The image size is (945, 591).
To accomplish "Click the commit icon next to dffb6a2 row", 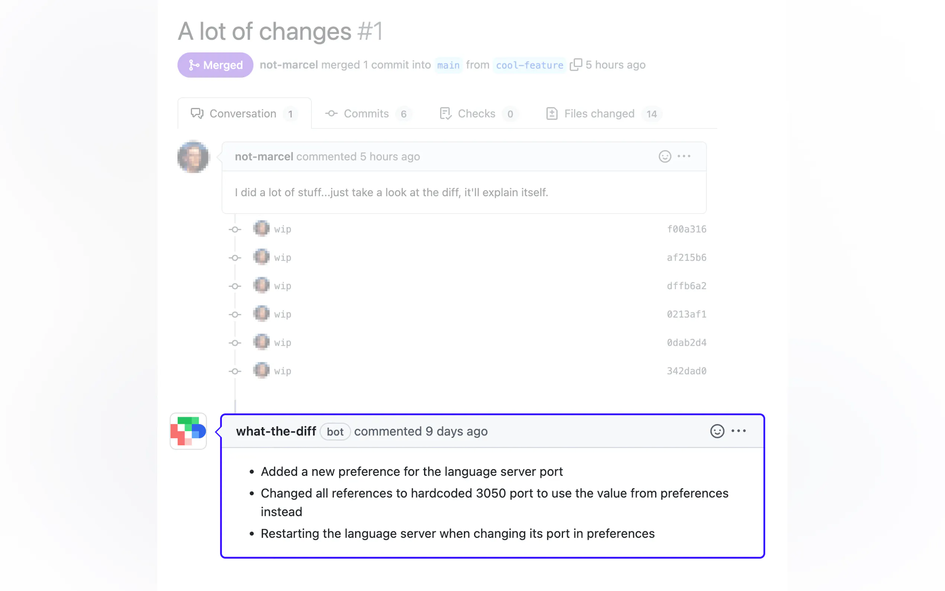I will (235, 286).
